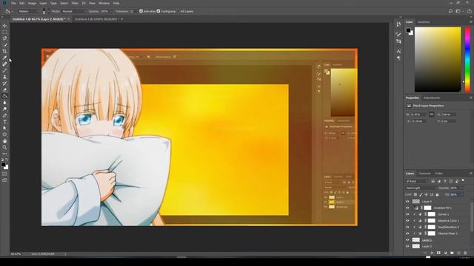
Task: Select the Eyedropper tool
Action: coord(4,58)
